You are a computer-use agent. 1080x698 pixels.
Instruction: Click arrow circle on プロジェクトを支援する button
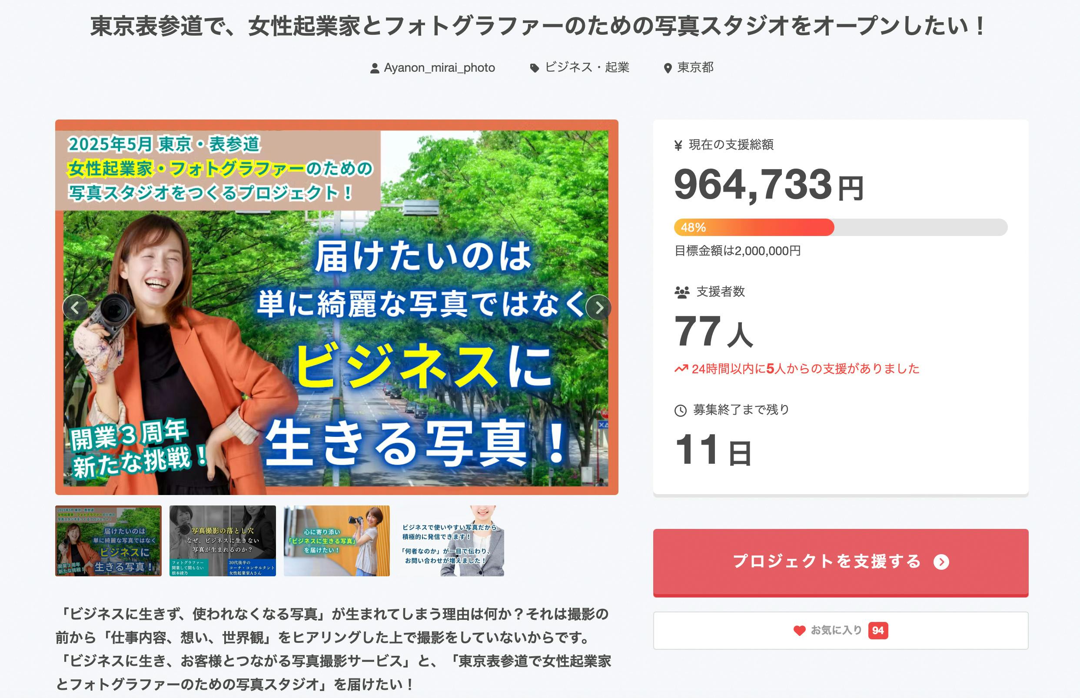(x=941, y=562)
